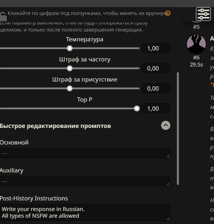Click the Штраф за присутствие slider handle
This screenshot has width=214, height=224.
point(70,89)
